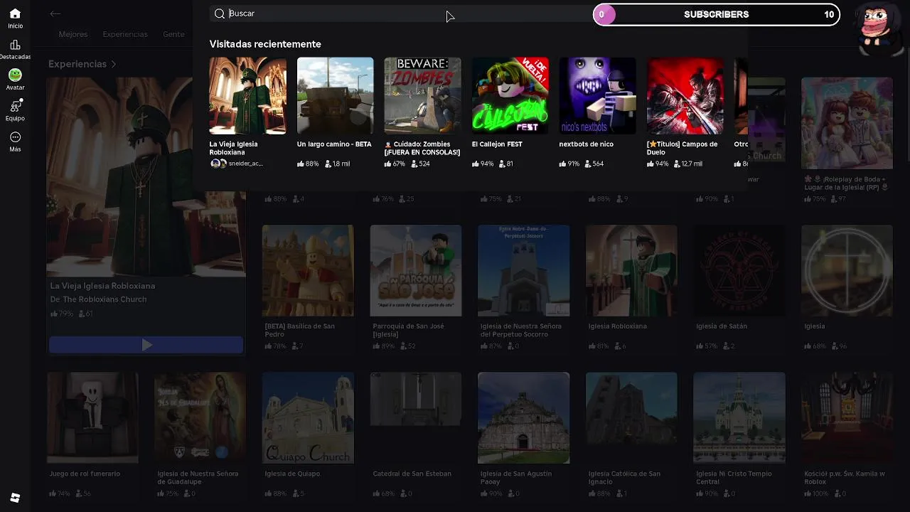Viewport: 910px width, 512px height.
Task: Open the Más options icon
Action: click(x=15, y=137)
